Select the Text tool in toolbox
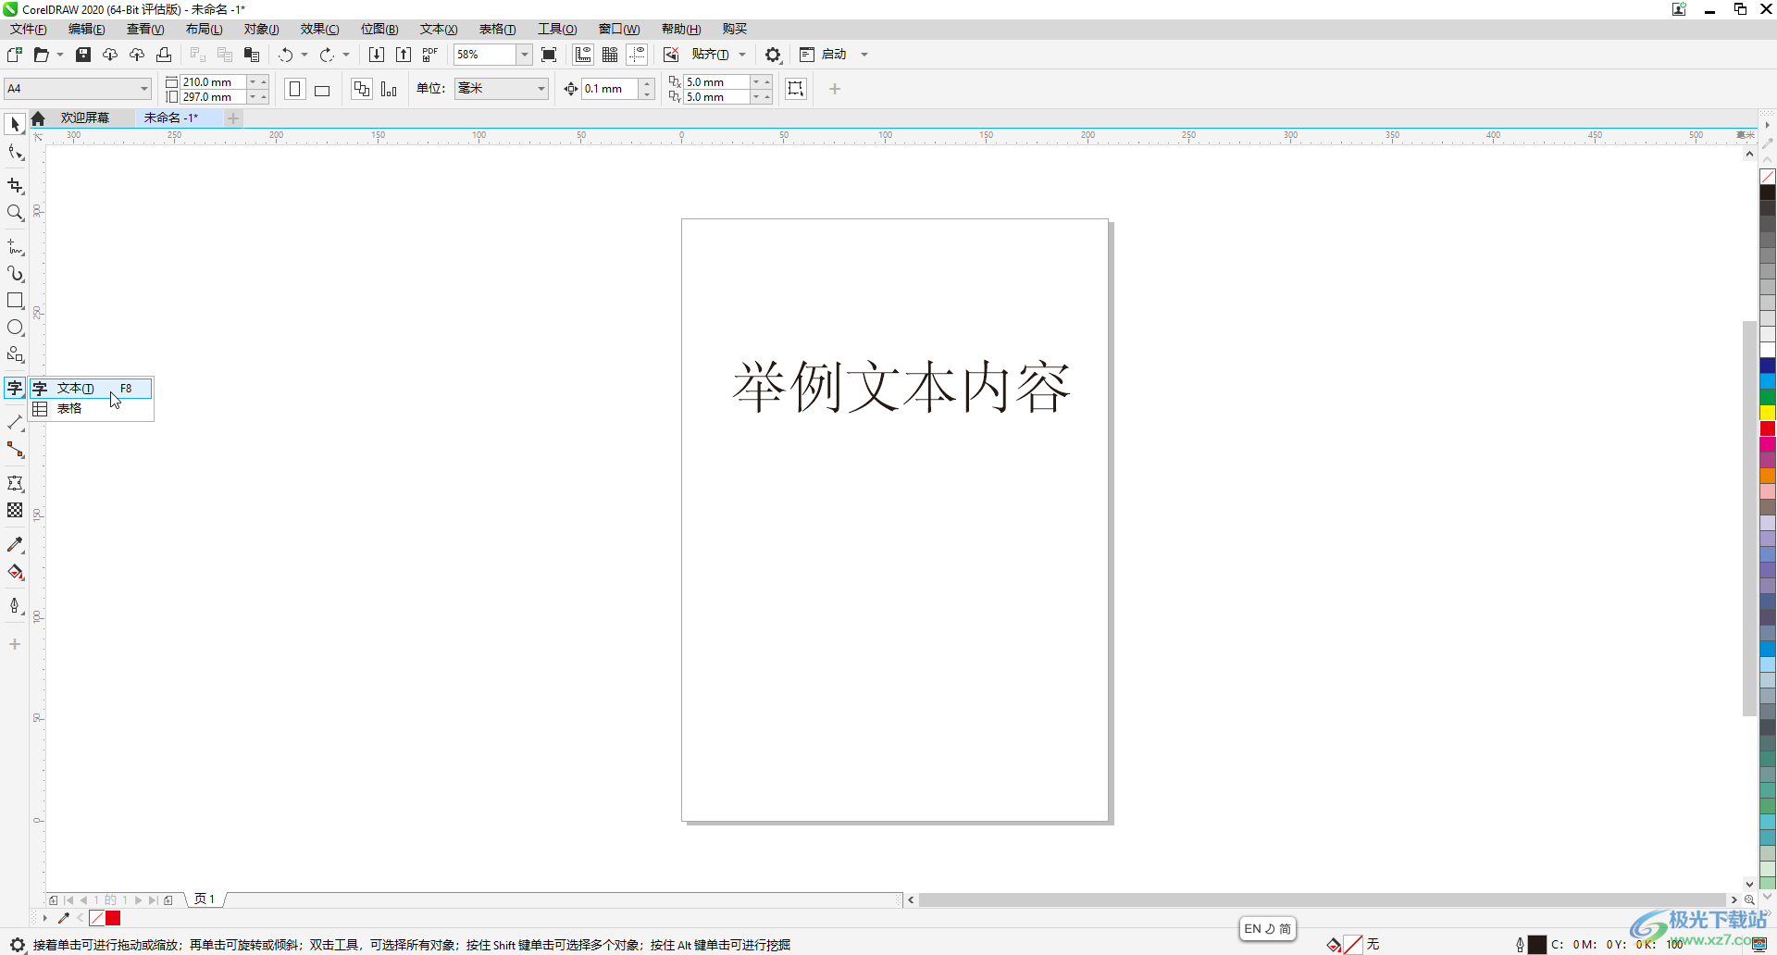This screenshot has height=955, width=1777. click(15, 388)
